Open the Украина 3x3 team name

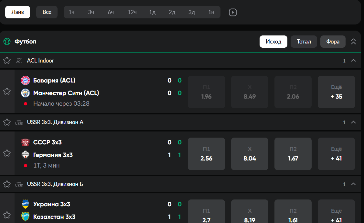52,204
